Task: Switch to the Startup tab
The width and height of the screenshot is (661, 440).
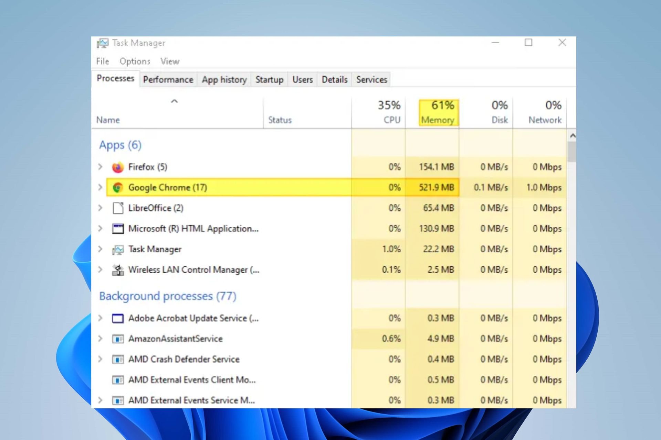Action: click(x=269, y=80)
